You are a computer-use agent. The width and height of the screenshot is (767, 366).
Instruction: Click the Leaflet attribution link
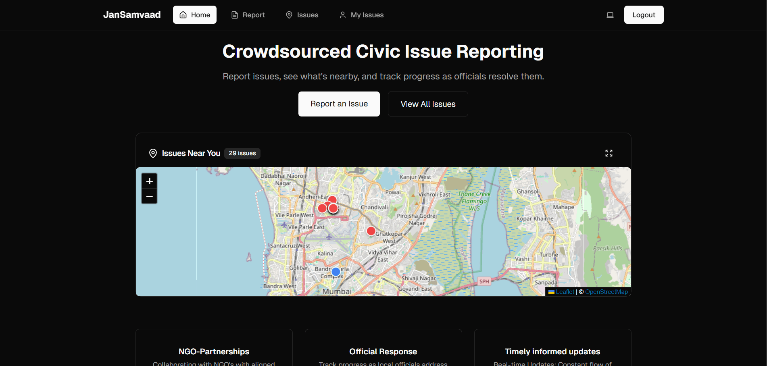[x=565, y=291]
